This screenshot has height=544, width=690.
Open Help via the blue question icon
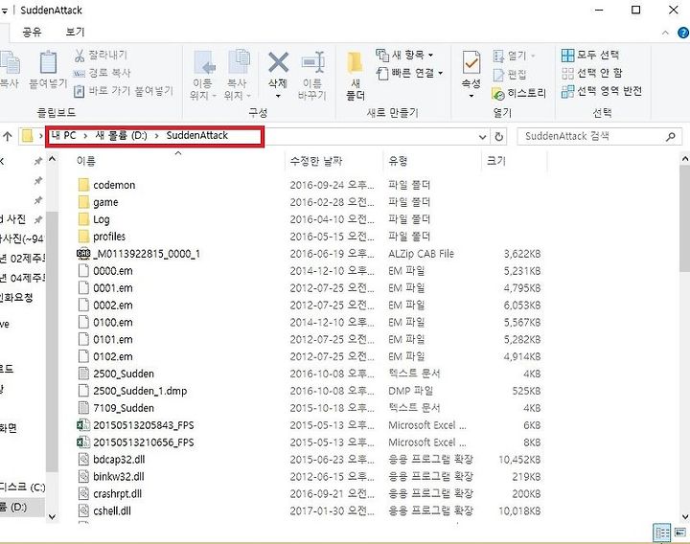tap(682, 33)
